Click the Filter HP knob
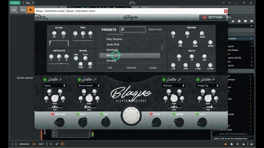 54,34
